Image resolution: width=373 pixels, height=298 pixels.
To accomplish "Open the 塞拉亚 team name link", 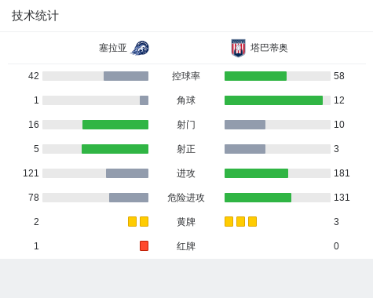I will click(113, 48).
